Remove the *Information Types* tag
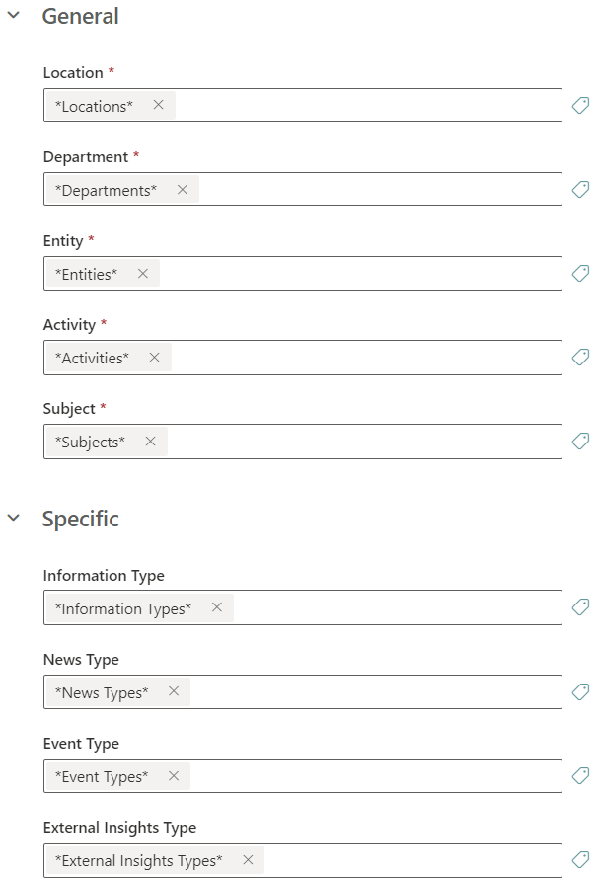Screen dimensions: 599x886 217,607
